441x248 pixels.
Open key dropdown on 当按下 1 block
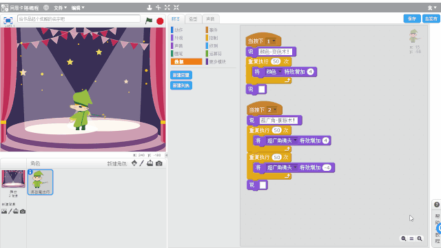[x=271, y=41]
